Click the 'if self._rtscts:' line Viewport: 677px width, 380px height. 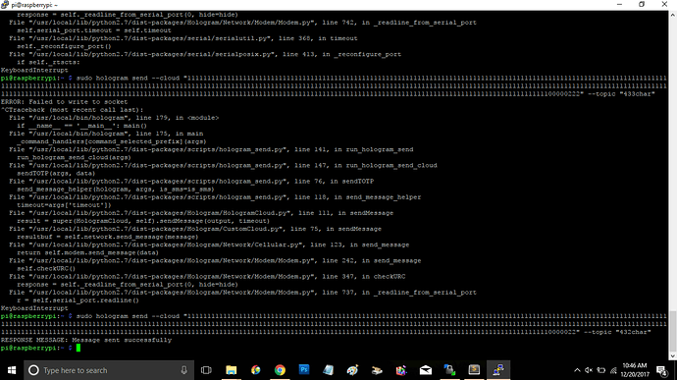tap(48, 62)
